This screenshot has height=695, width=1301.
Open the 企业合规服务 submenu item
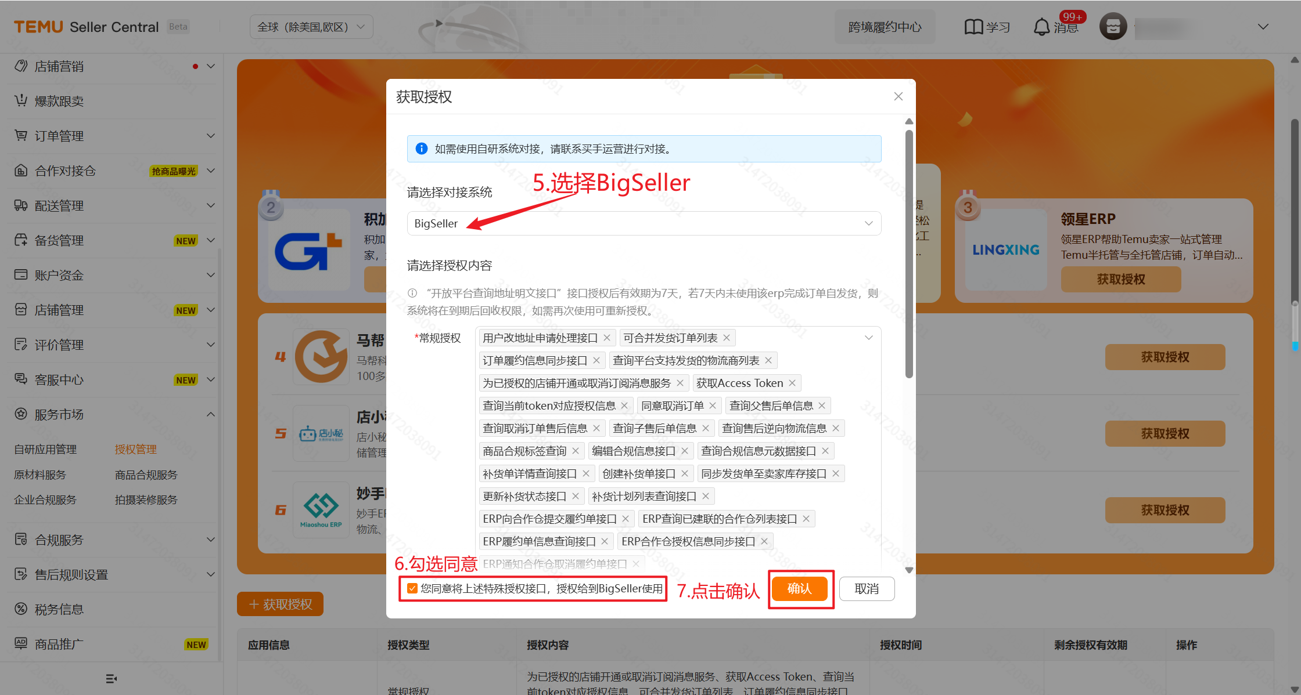pyautogui.click(x=45, y=500)
